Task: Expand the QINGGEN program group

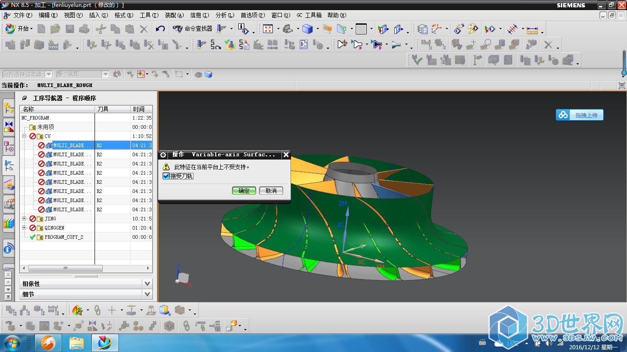Action: tap(24, 228)
